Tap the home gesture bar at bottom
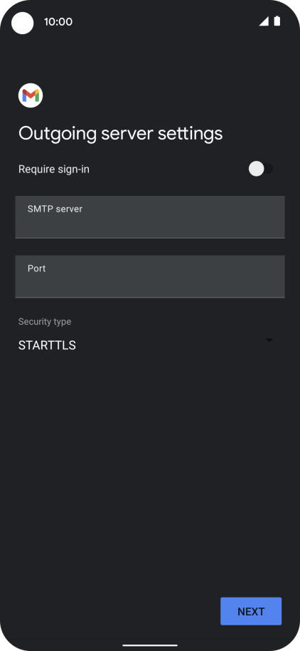The width and height of the screenshot is (300, 651). point(150,645)
